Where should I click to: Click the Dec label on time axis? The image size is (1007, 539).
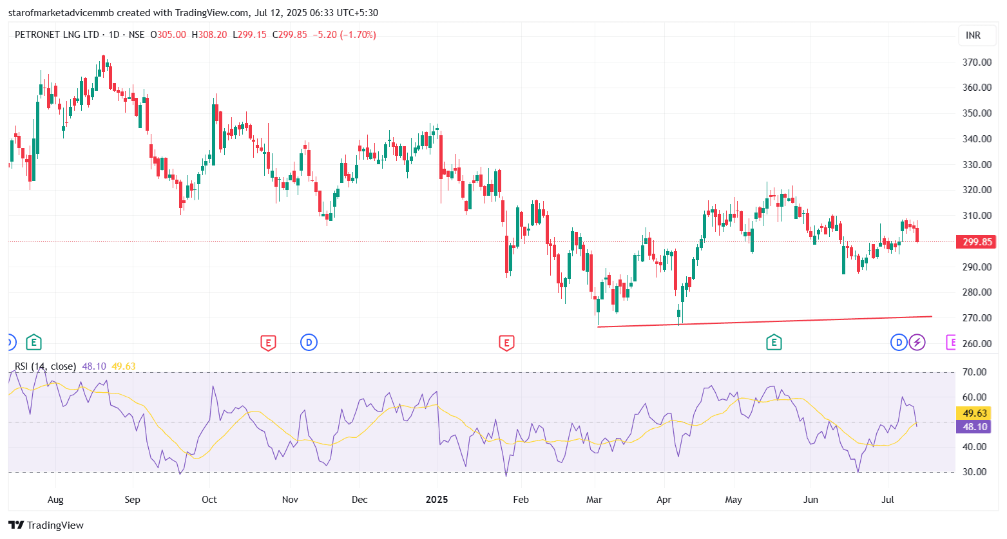[x=360, y=500]
